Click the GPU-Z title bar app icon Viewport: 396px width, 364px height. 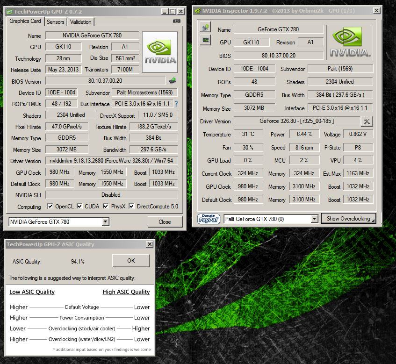coord(9,12)
